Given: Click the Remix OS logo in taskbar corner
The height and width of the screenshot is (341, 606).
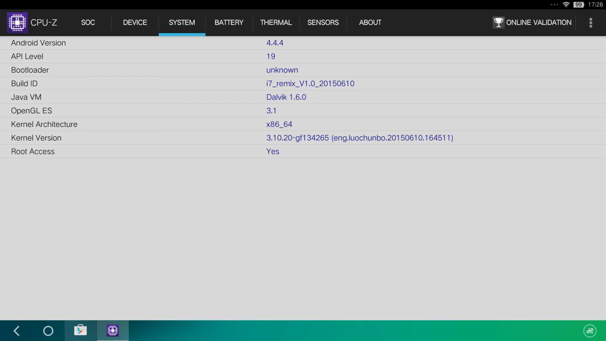Looking at the screenshot, I should point(590,331).
